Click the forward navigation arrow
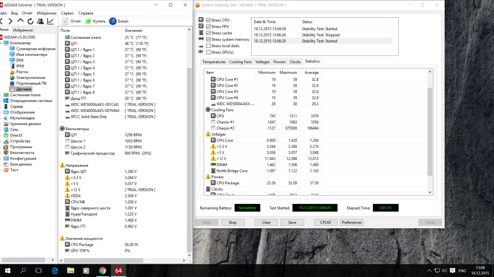Viewport: 494px width, 277px height. (10, 21)
